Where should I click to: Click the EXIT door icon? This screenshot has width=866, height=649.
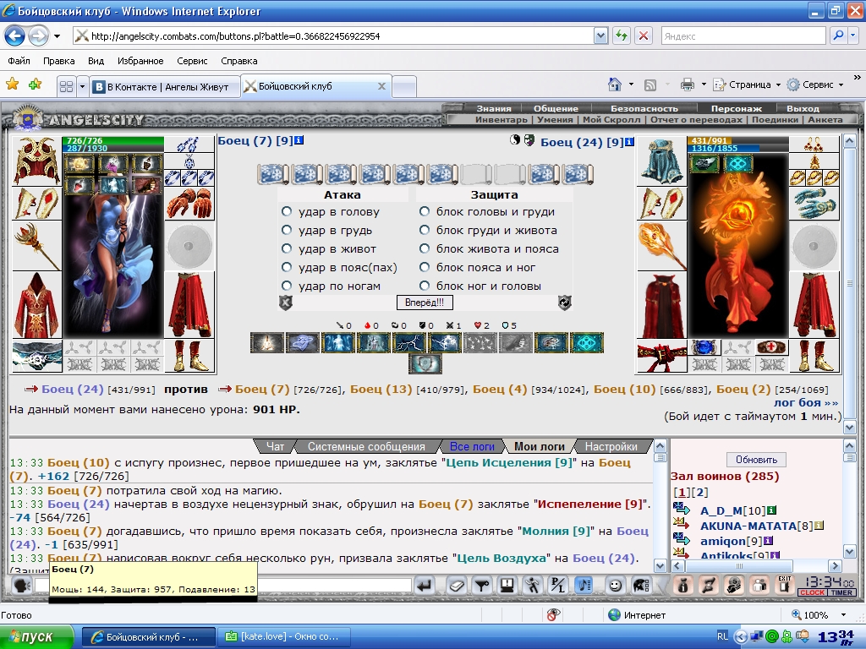pyautogui.click(x=784, y=585)
